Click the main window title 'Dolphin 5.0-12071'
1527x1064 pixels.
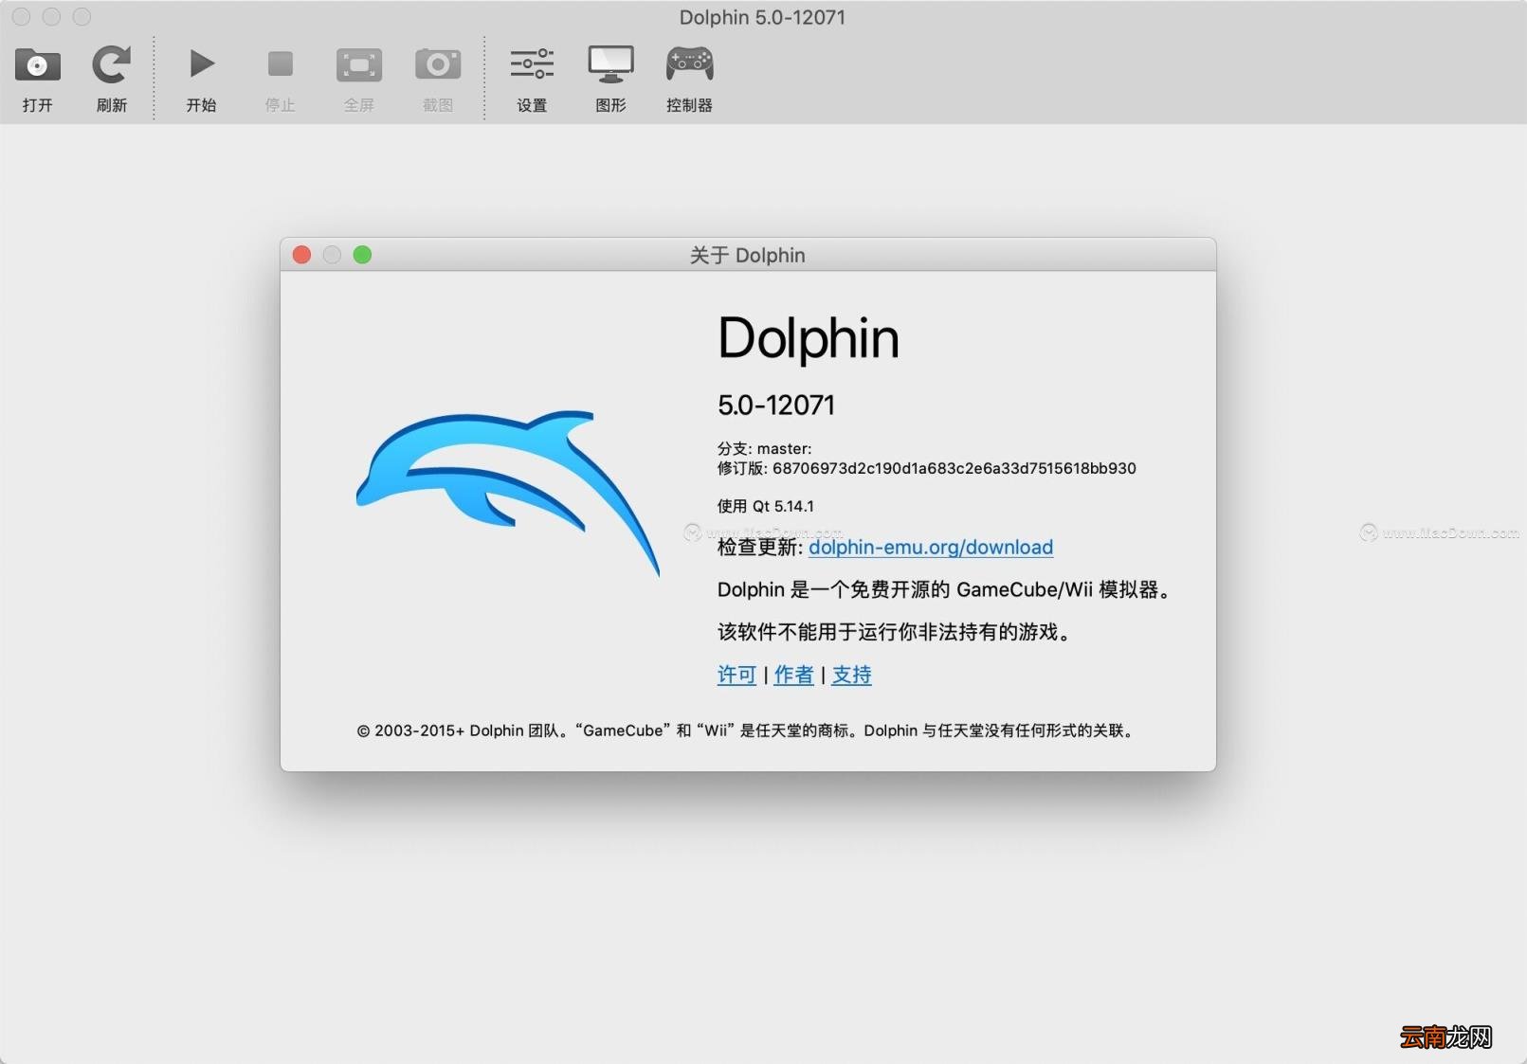pos(762,17)
